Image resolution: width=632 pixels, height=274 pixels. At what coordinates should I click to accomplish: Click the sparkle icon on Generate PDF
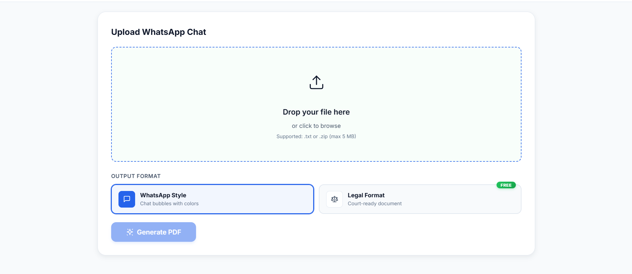point(130,232)
